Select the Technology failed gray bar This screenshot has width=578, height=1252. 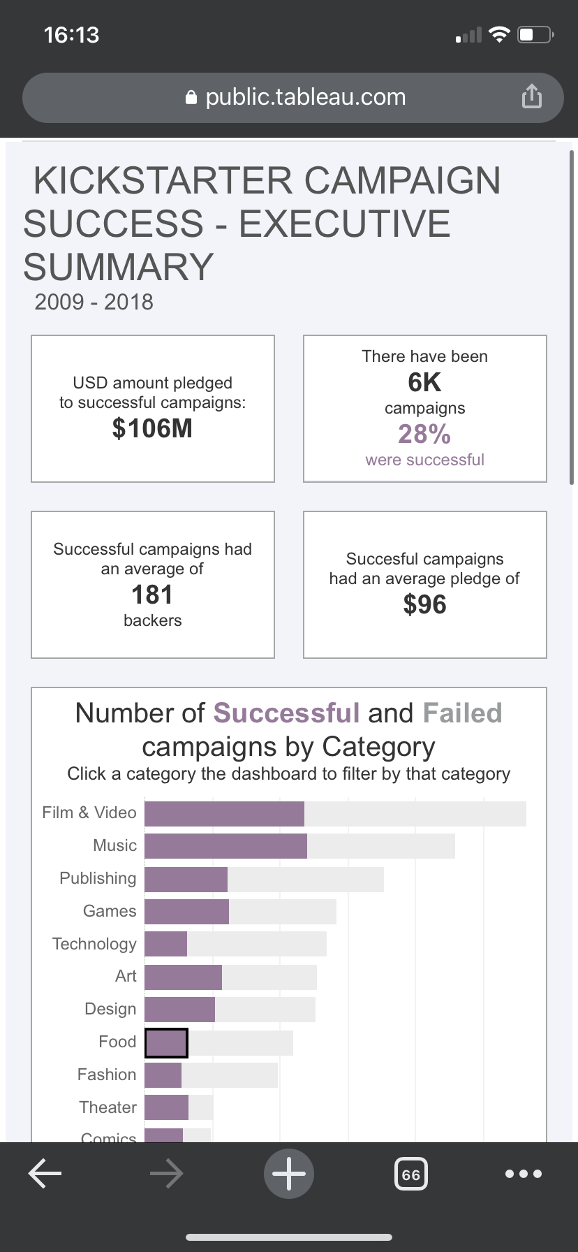[x=256, y=944]
